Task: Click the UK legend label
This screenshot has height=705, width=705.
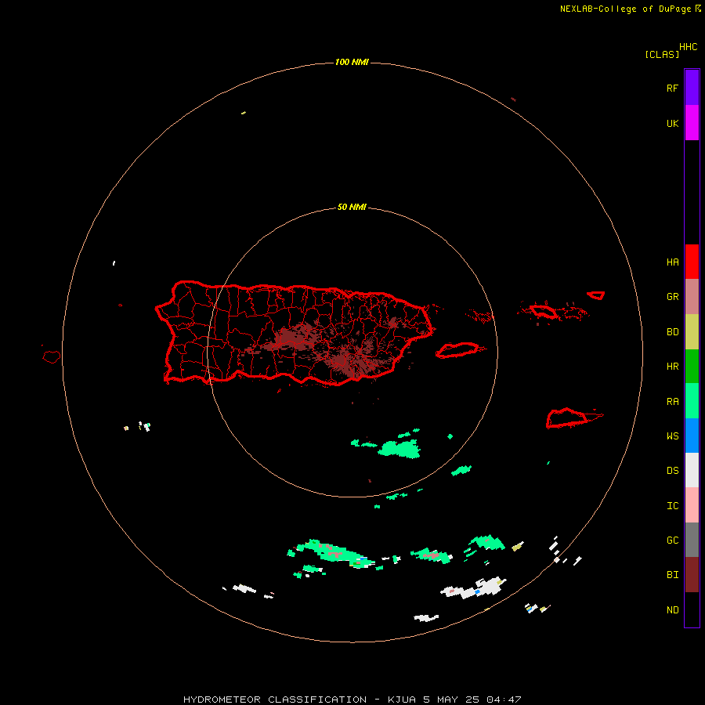Action: tap(672, 124)
